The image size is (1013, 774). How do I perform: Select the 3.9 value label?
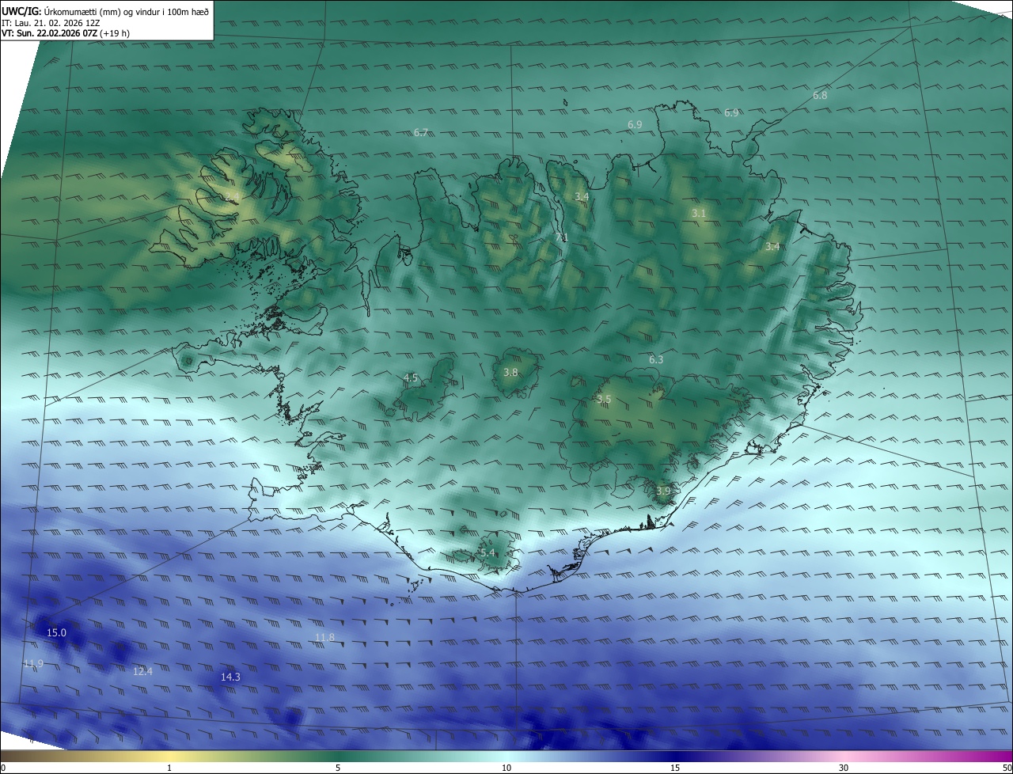[x=663, y=491]
